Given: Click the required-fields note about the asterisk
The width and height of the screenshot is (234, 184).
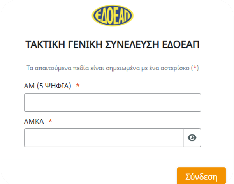Looking at the screenshot, I should pos(113,68).
